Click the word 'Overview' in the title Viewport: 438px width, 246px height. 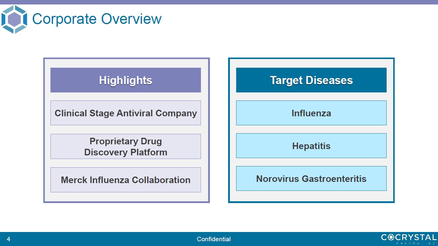click(131, 19)
